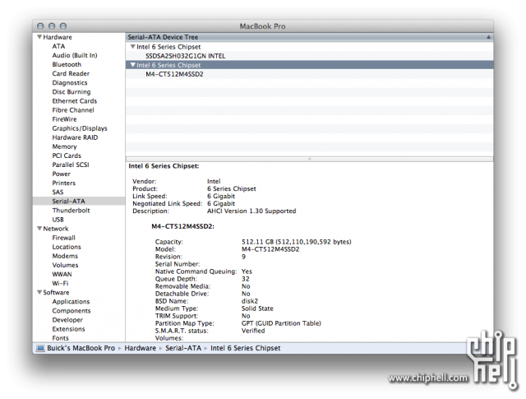Open Modems under Network
The height and width of the screenshot is (399, 526).
(65, 256)
